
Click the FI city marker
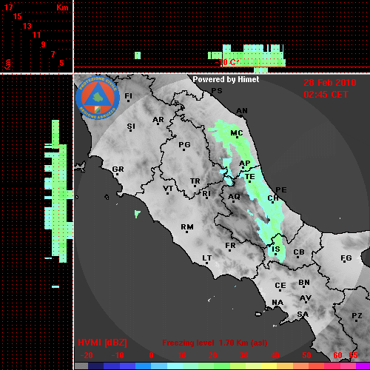[128, 101]
